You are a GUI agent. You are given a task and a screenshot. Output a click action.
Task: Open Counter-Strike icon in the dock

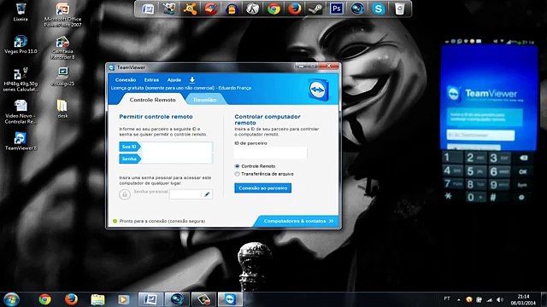253,9
